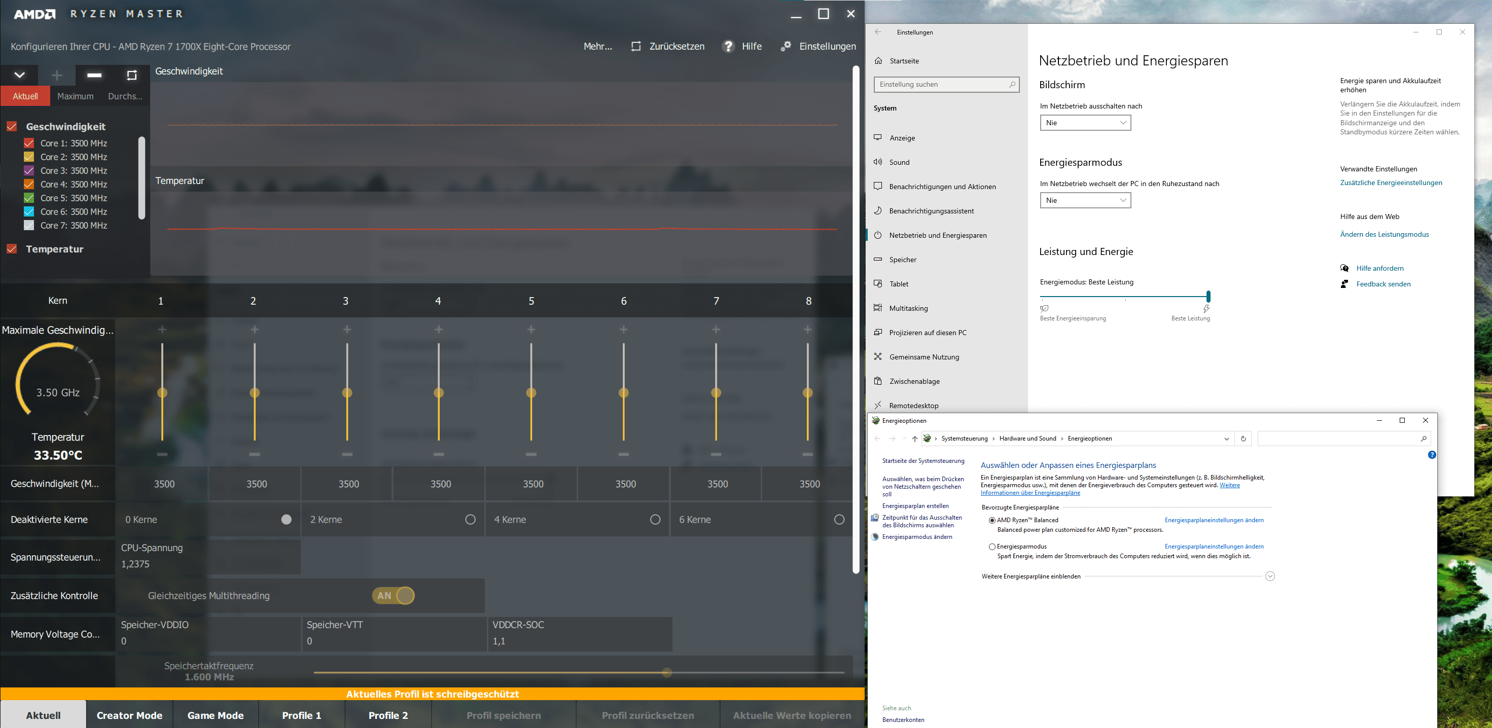Select the 2 Kerne deactivated cores radio

point(470,520)
